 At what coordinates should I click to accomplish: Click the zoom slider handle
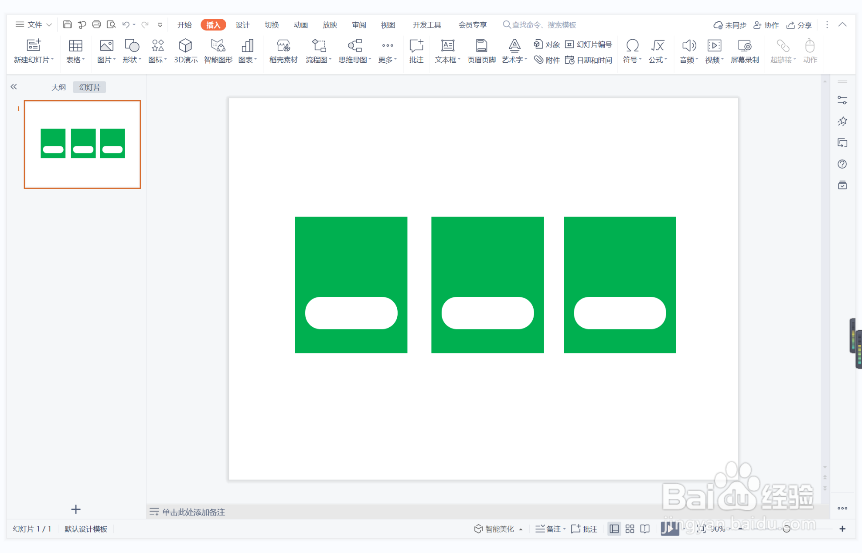[x=786, y=529]
